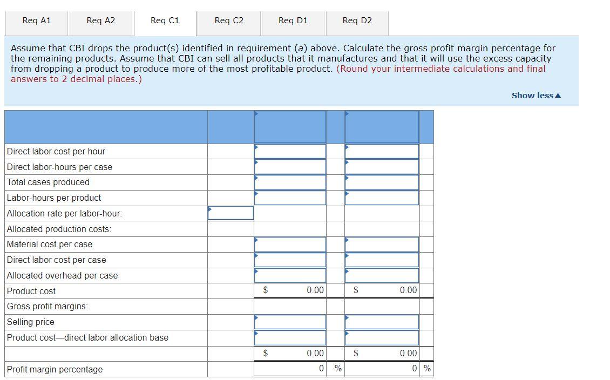Viewport: 610px width, 380px height.
Task: Switch to the Req D1 tab
Action: [x=292, y=21]
